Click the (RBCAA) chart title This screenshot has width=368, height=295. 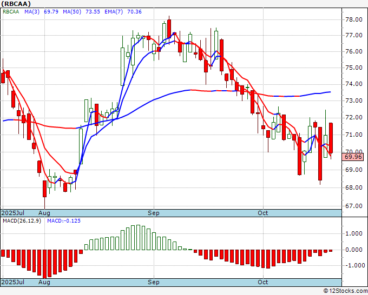(16, 4)
